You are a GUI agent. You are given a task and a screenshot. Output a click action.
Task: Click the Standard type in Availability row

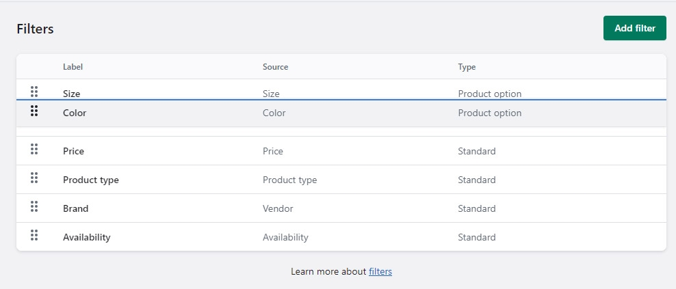[476, 237]
